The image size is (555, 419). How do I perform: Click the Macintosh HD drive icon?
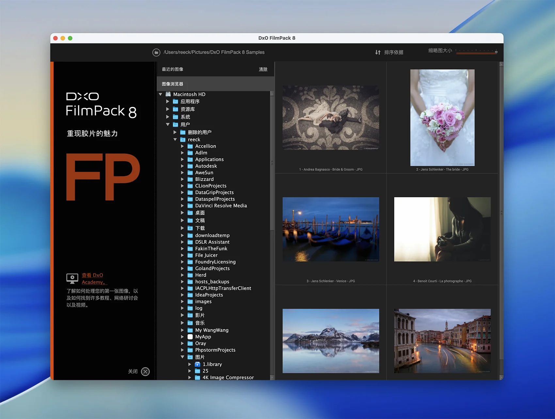pos(168,94)
